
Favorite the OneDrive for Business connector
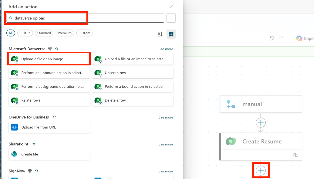(54, 117)
